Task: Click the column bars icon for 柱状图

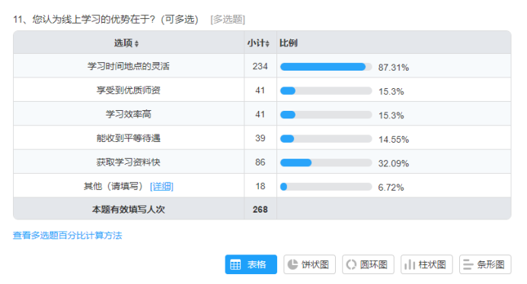Action: 410,264
